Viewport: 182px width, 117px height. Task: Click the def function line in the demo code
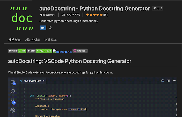50,96
